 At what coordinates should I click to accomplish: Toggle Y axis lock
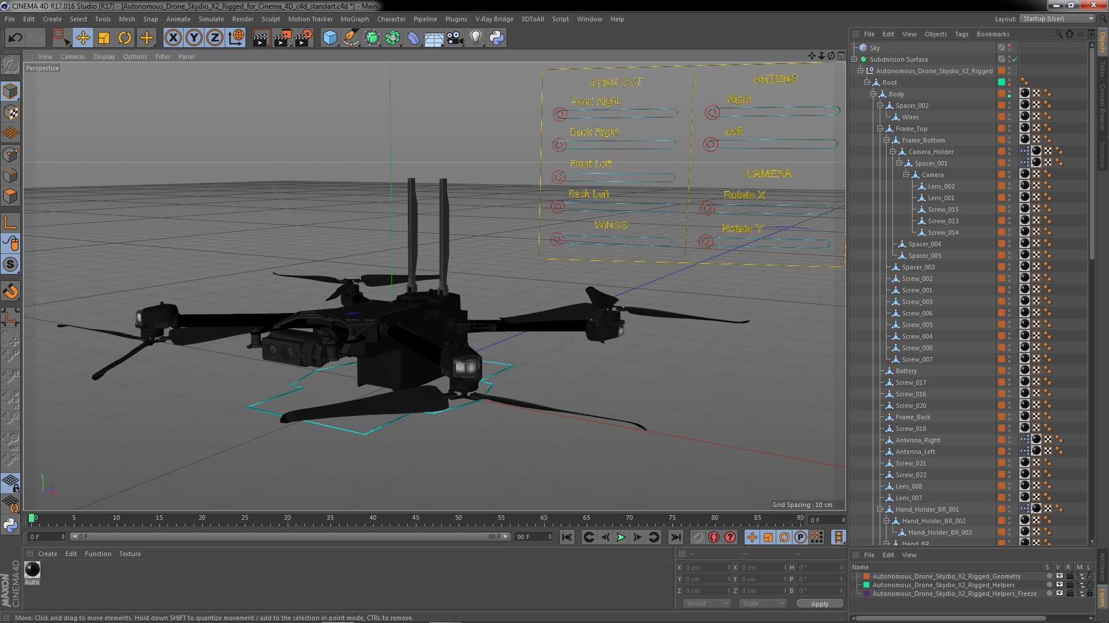coord(194,38)
